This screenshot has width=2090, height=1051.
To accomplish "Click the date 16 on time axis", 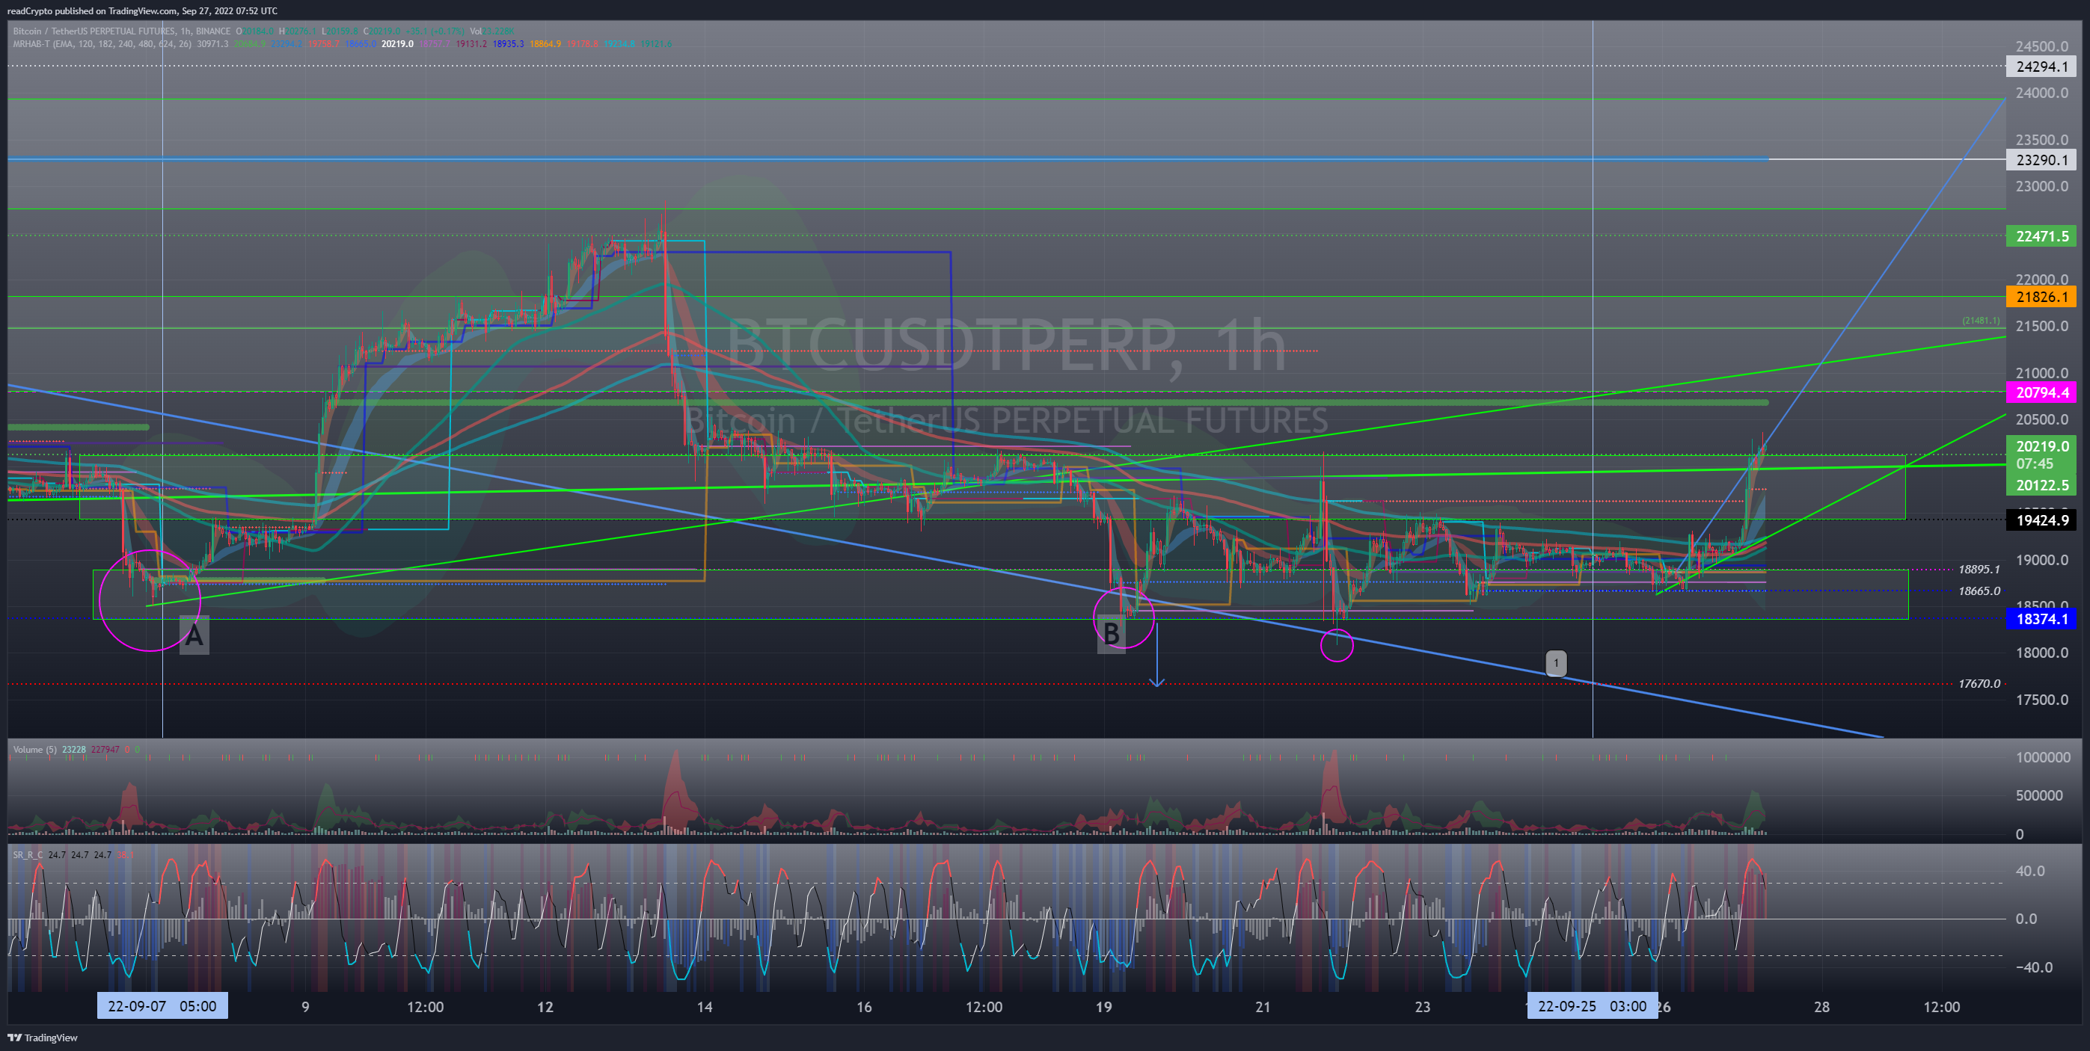I will click(864, 1006).
